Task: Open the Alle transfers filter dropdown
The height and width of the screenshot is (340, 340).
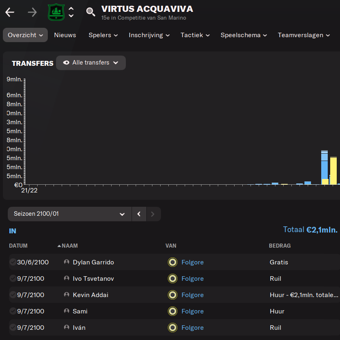Action: click(91, 63)
